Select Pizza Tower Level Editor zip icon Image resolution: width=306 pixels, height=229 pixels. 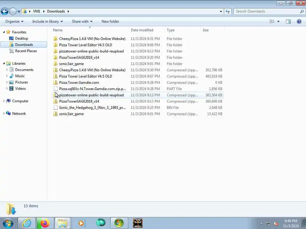click(x=55, y=76)
